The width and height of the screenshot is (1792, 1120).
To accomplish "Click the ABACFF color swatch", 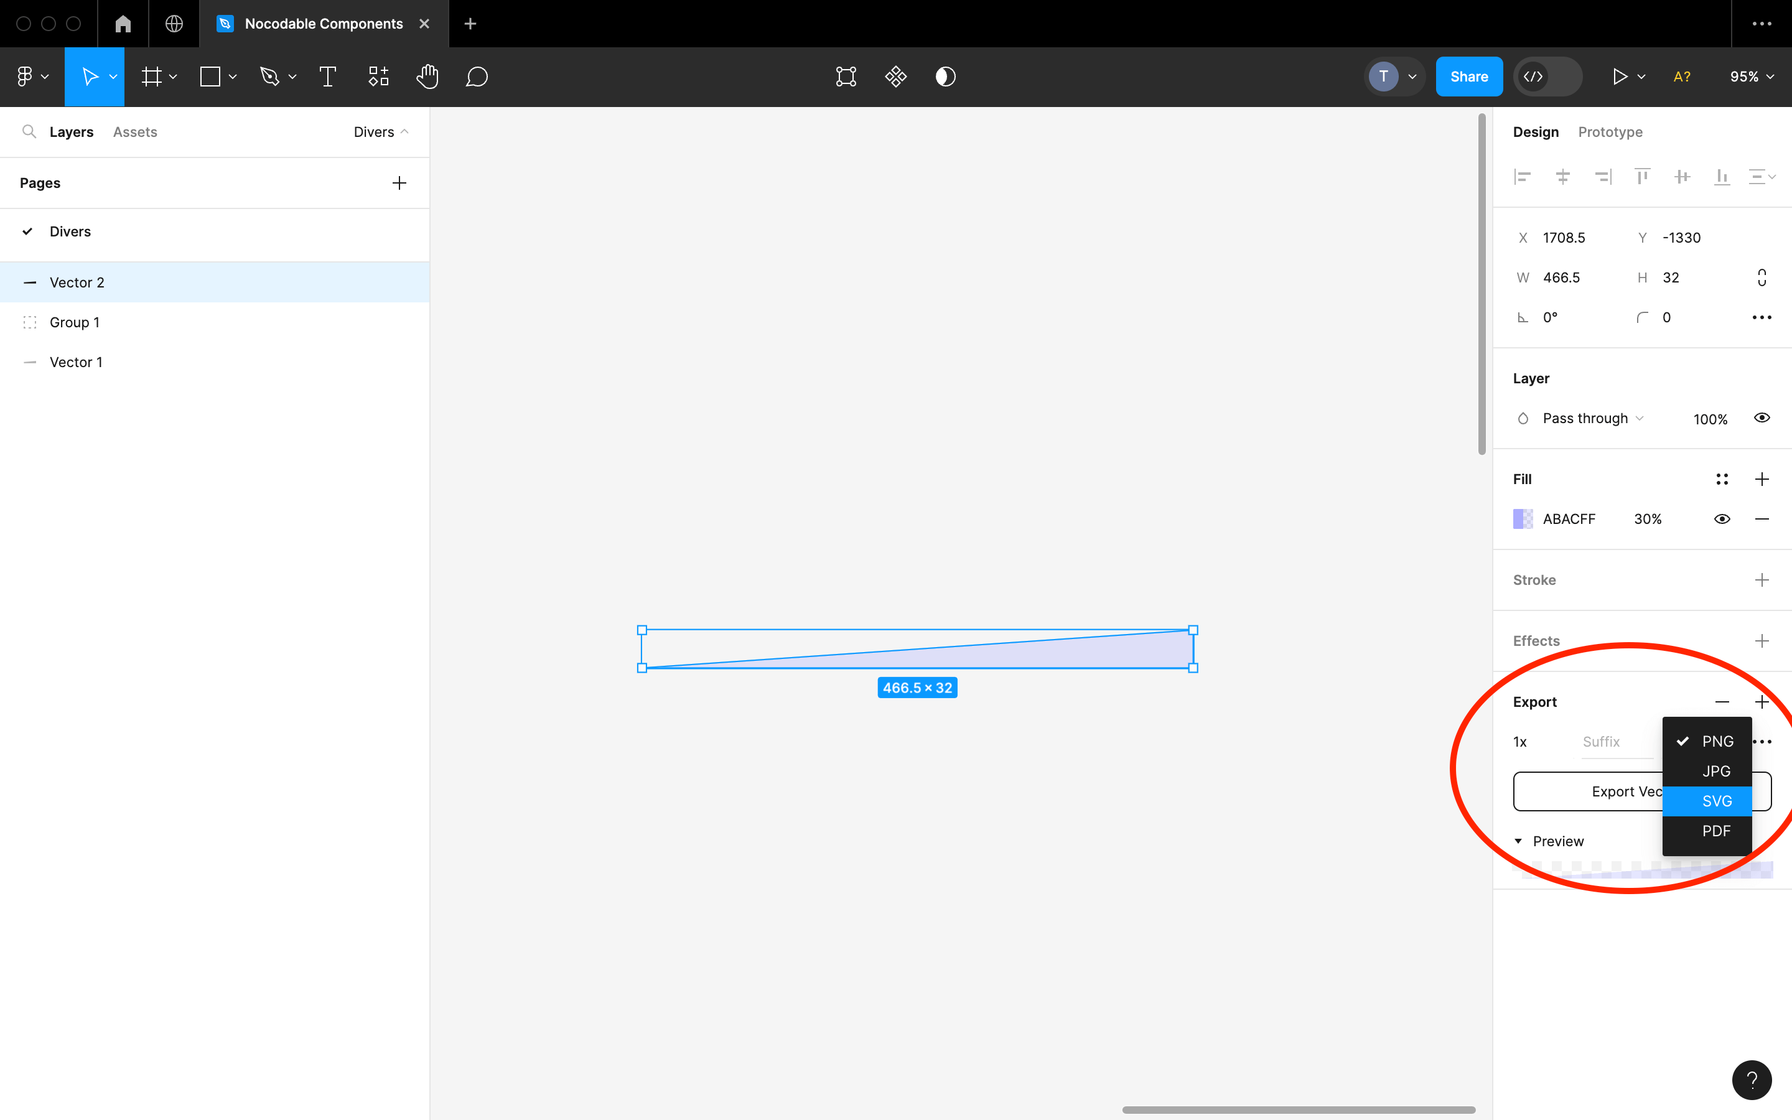I will (x=1523, y=518).
